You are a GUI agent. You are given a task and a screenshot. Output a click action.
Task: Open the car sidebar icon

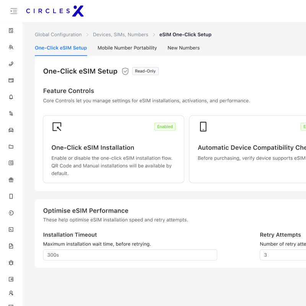(11, 130)
